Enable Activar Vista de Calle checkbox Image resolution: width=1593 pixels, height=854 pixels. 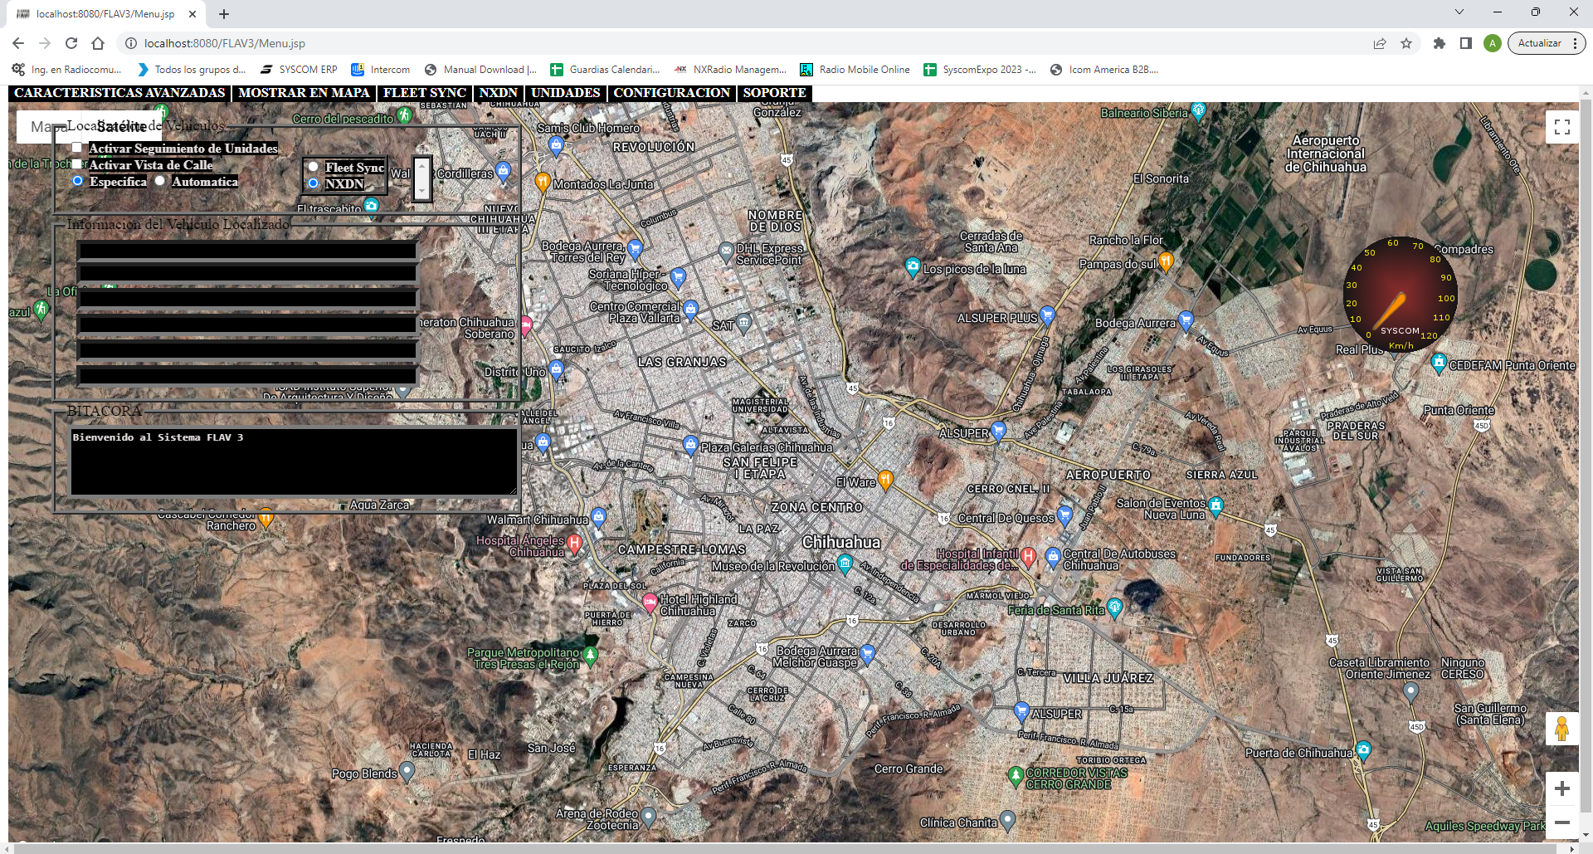tap(77, 164)
